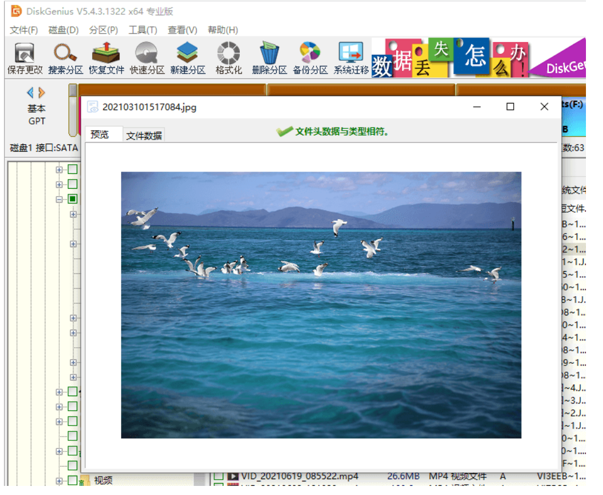
Task: Expand the topmost collapsed tree node
Action: [x=59, y=169]
